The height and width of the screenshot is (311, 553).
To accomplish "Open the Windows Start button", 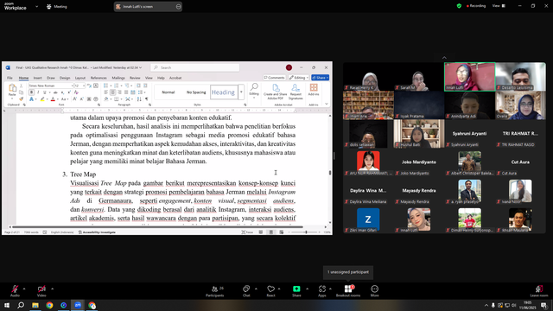I will click(x=7, y=305).
